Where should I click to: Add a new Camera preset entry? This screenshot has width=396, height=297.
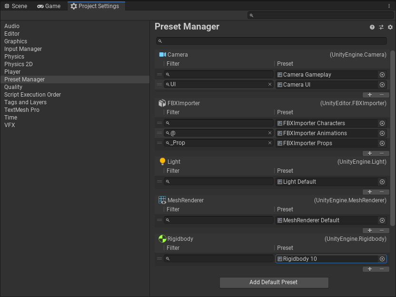pyautogui.click(x=370, y=95)
